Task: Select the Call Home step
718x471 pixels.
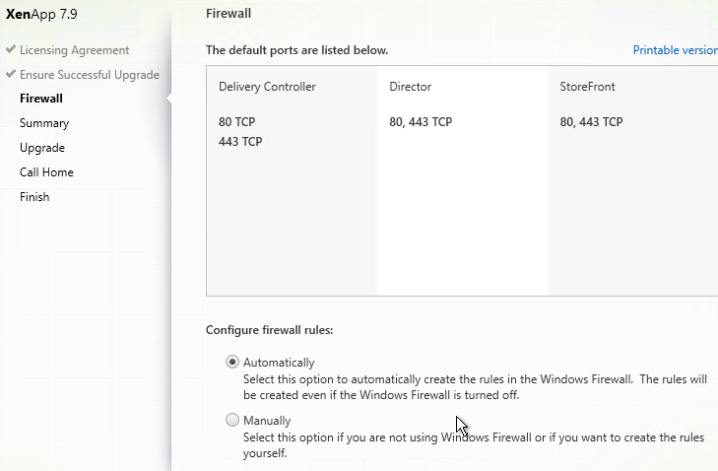Action: [46, 172]
